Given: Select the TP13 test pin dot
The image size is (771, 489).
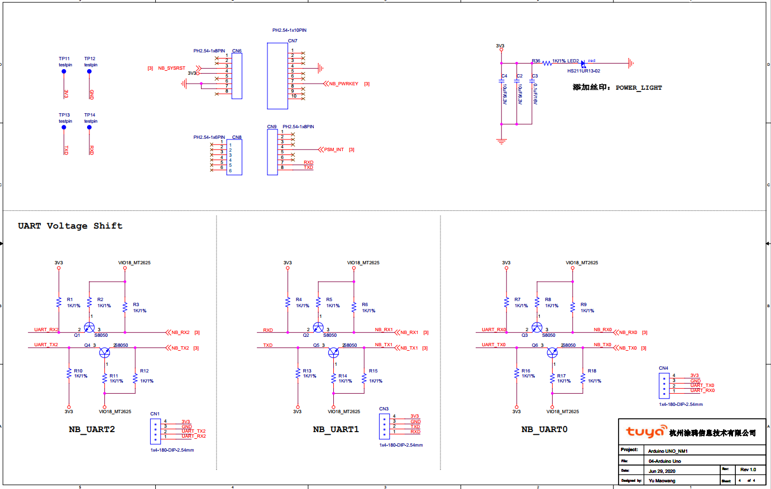Looking at the screenshot, I should pos(64,127).
